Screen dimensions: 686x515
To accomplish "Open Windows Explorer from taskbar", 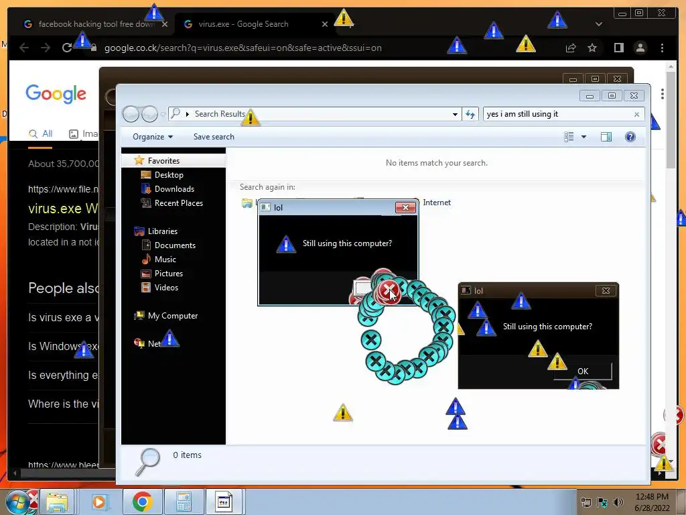I will (57, 502).
